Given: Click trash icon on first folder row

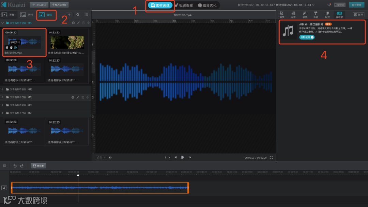Looking at the screenshot, I should click(83, 23).
